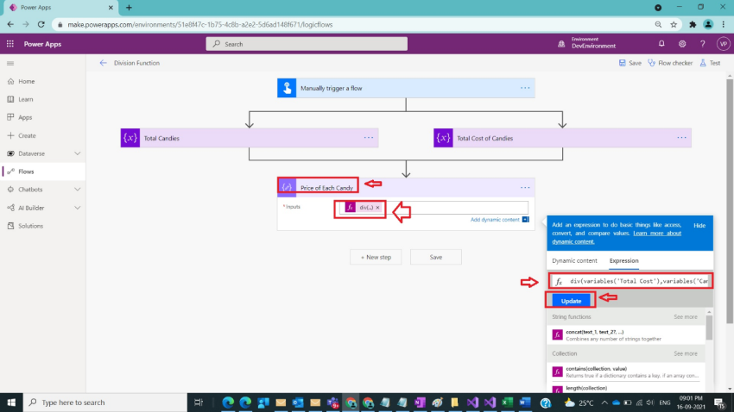Open the Price of Each Candy ellipsis menu
Image resolution: width=734 pixels, height=412 pixels.
(525, 187)
